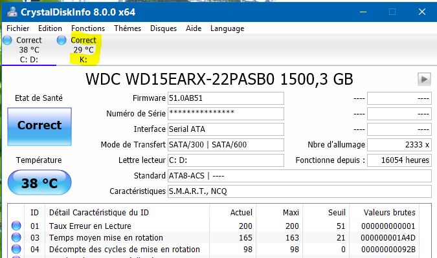
Task: Maximize the CrystalDiskInfo window
Action: tap(392, 12)
